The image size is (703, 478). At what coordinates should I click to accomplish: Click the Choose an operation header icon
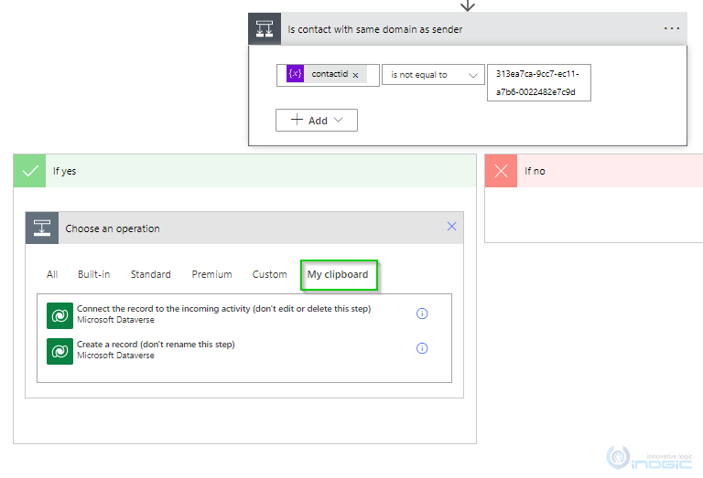[x=41, y=228]
